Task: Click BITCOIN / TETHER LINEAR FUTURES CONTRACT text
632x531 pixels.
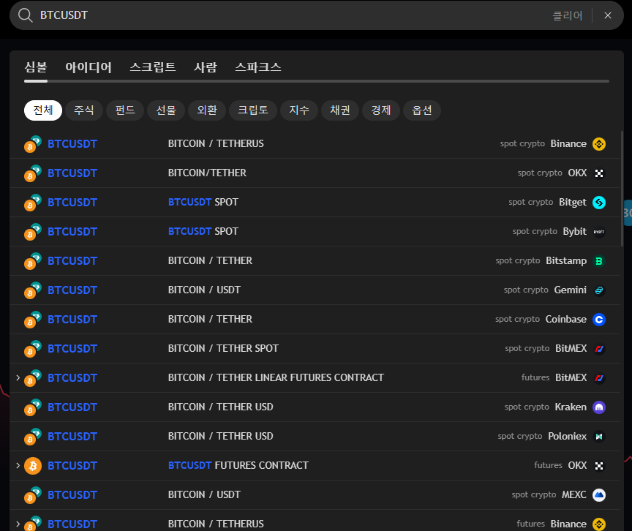Action: (276, 377)
